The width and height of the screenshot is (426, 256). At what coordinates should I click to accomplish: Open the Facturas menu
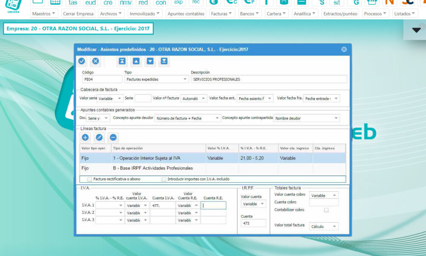[x=222, y=14]
